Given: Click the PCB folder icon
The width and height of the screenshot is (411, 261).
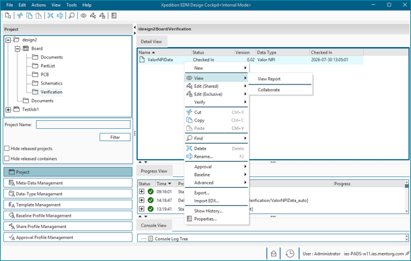Looking at the screenshot, I should (35, 74).
